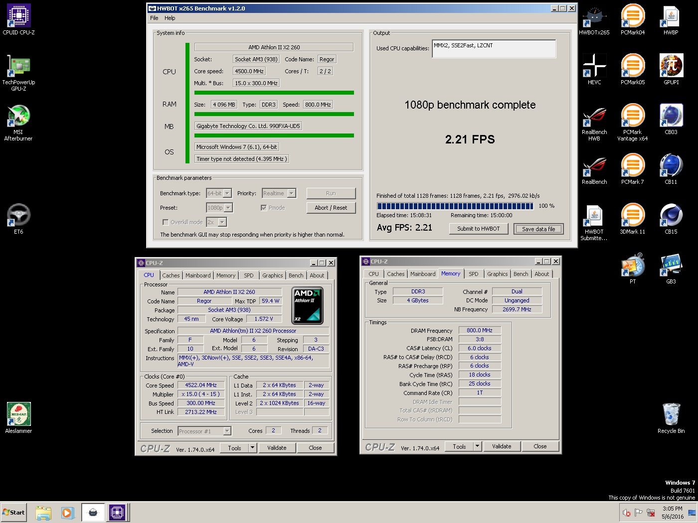Click the greyed-out Run button
Screen dimensions: 698x523
tap(331, 193)
